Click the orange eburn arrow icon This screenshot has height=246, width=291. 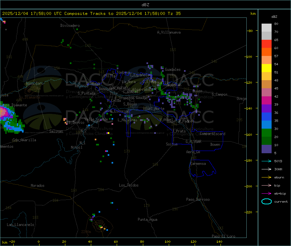(266, 177)
